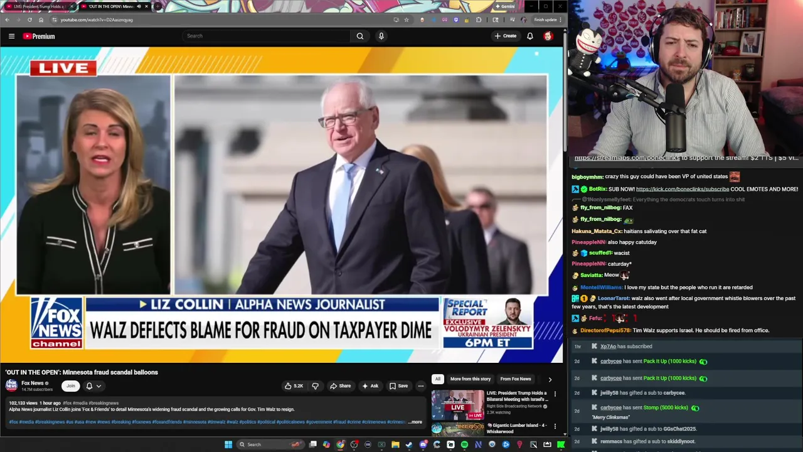Open the Windows Start menu
The image size is (803, 452).
coord(228,444)
